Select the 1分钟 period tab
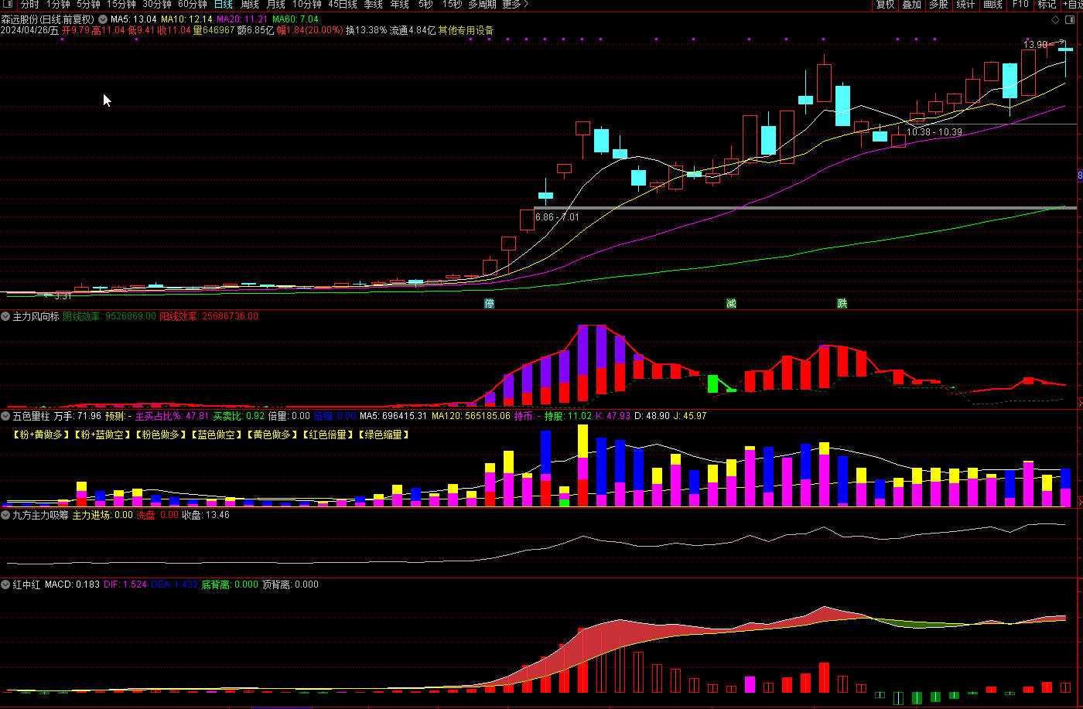Image resolution: width=1083 pixels, height=709 pixels. tap(58, 5)
